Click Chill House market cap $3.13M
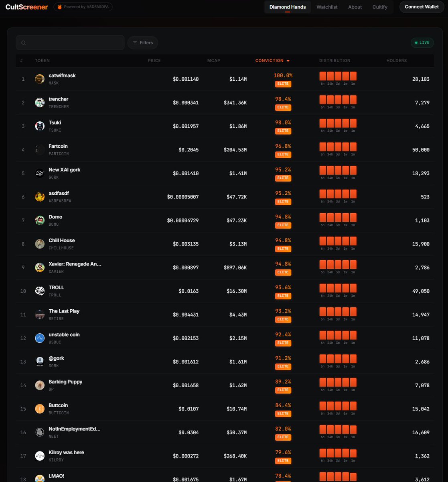The image size is (448, 482). 238,244
